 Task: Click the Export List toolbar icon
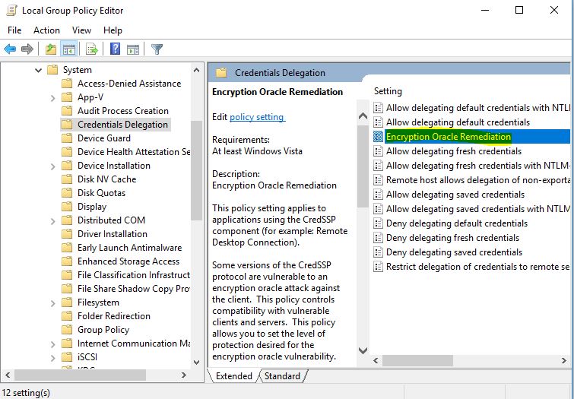[91, 49]
